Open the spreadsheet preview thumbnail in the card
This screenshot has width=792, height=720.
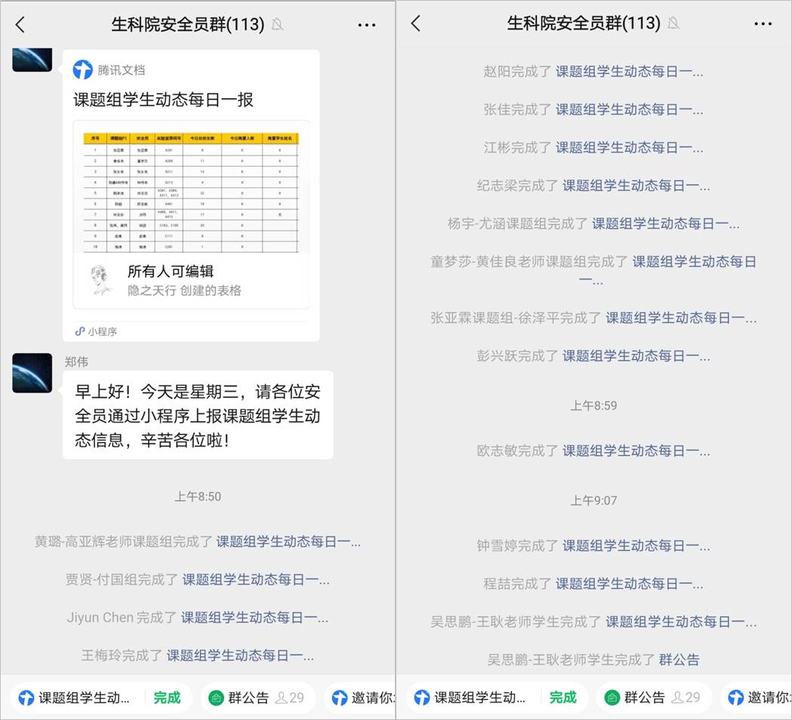pyautogui.click(x=190, y=192)
